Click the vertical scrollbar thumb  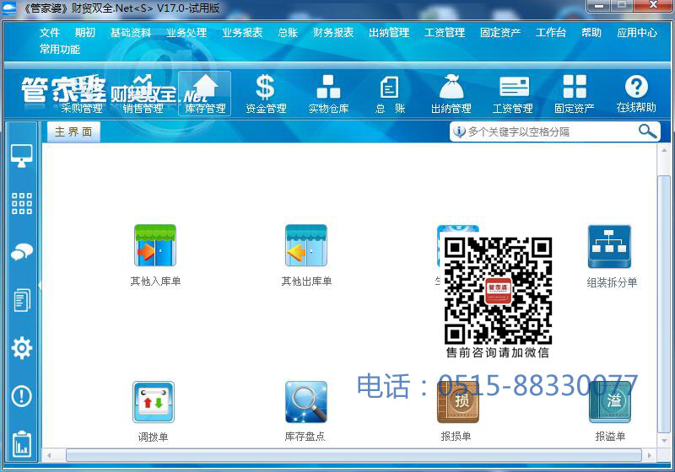pyautogui.click(x=663, y=304)
